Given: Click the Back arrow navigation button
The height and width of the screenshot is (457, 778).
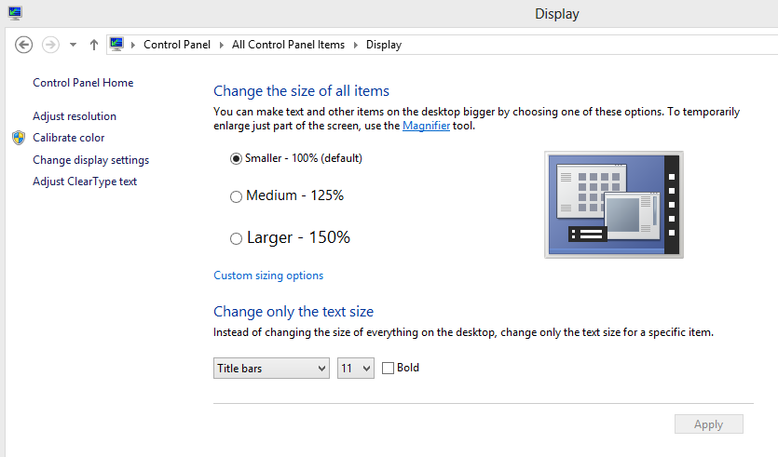Looking at the screenshot, I should click(x=23, y=45).
